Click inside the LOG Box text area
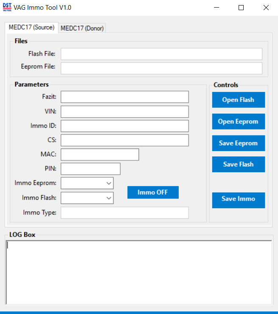 (x=139, y=273)
